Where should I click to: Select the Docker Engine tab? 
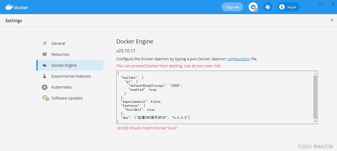coord(70,65)
